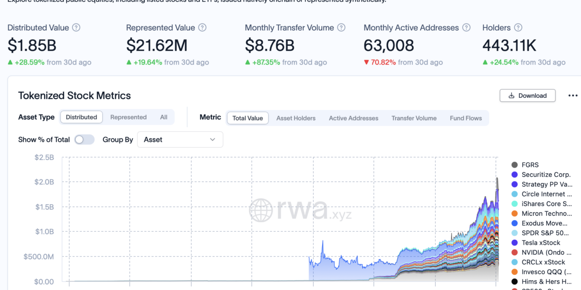Open help icon beside Represented Value
Screen dimensions: 581x290
click(x=202, y=28)
